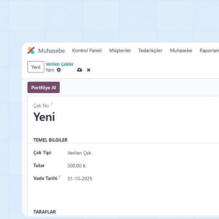This screenshot has width=219, height=219.
Task: Click the TEMEL BILGILER section header
Action: [51, 140]
